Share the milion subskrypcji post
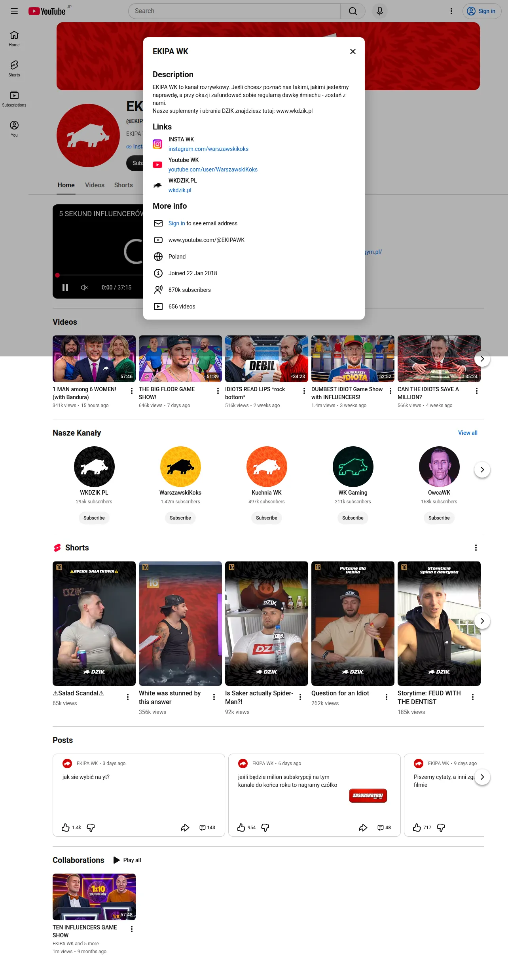This screenshot has height=971, width=508. click(x=363, y=827)
